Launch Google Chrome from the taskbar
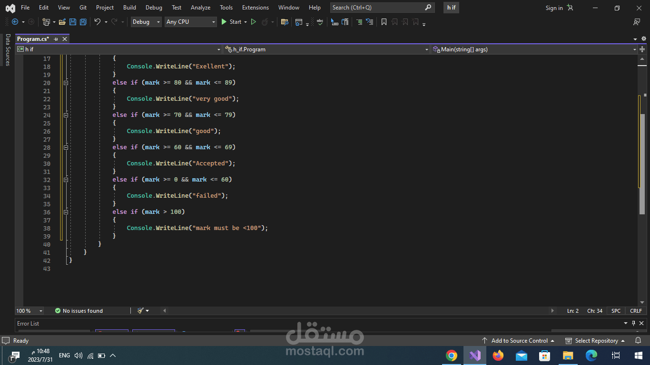 (452, 355)
